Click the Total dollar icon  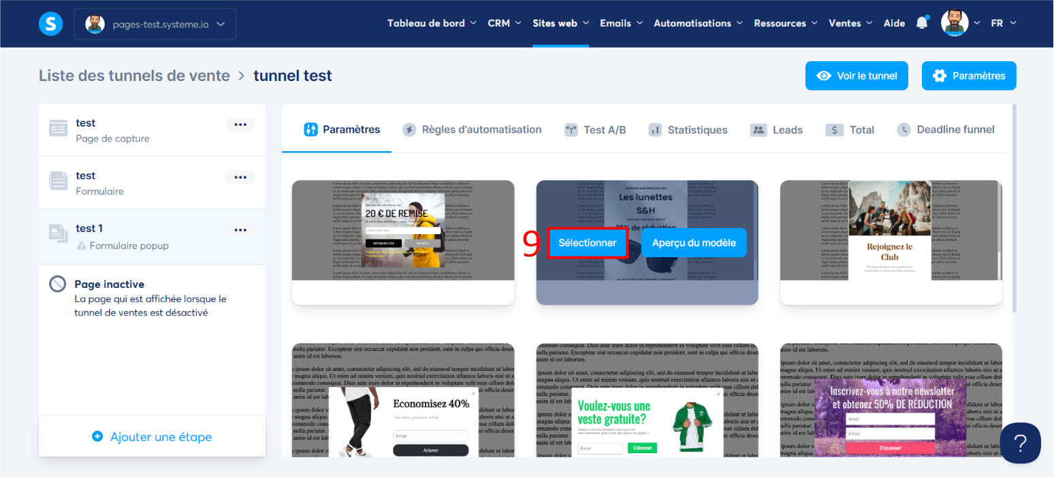pyautogui.click(x=834, y=130)
